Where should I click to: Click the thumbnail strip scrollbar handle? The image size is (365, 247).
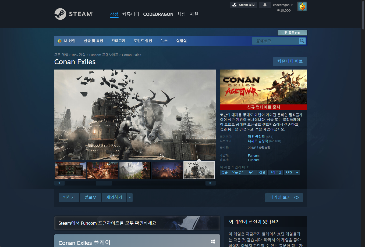(x=104, y=183)
